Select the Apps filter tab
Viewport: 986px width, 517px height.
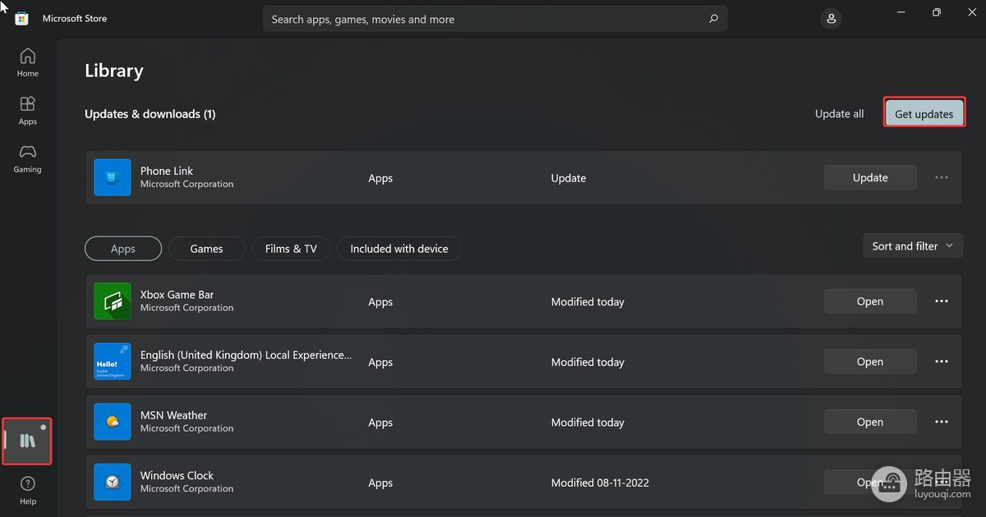(123, 249)
